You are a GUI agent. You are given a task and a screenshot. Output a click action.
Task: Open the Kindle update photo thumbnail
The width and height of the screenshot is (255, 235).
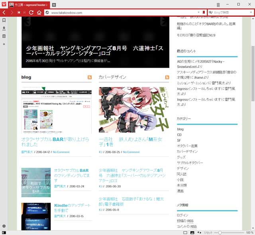[36, 216]
